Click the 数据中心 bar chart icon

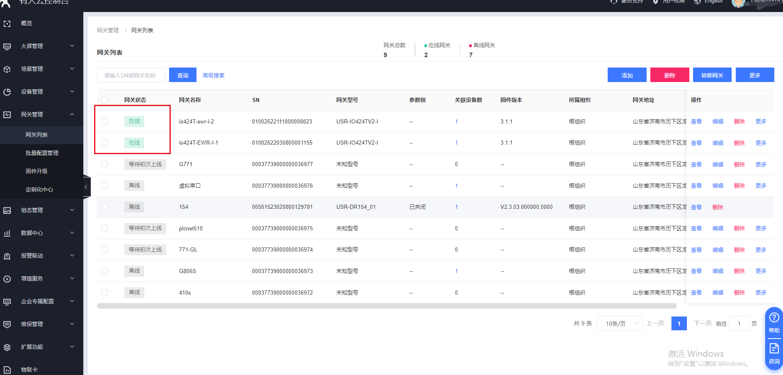click(x=7, y=233)
